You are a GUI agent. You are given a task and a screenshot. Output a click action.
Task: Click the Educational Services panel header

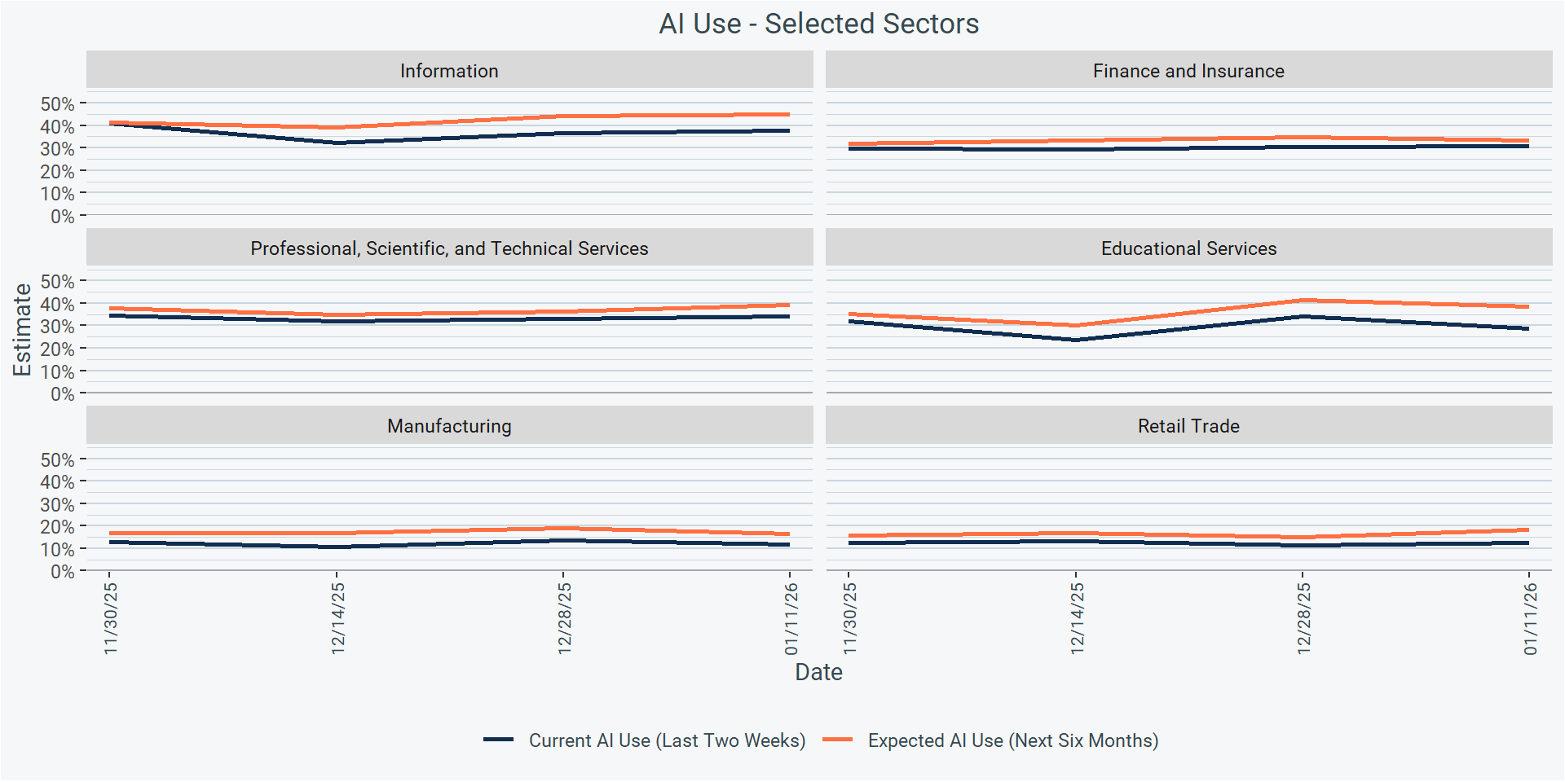(1188, 248)
